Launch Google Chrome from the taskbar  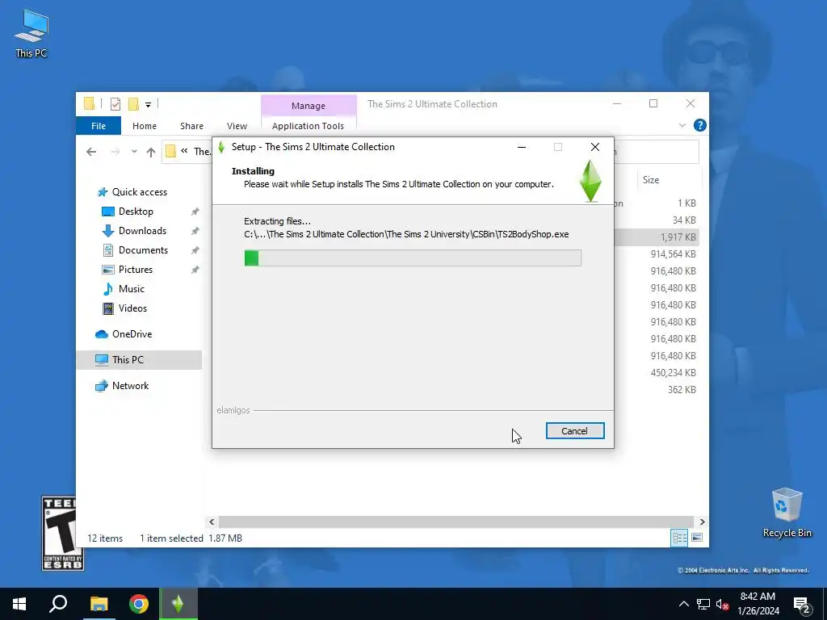[139, 604]
